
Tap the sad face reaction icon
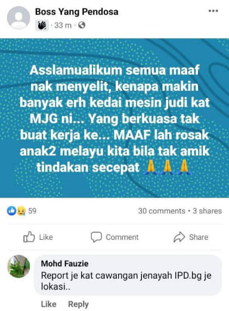click(21, 211)
